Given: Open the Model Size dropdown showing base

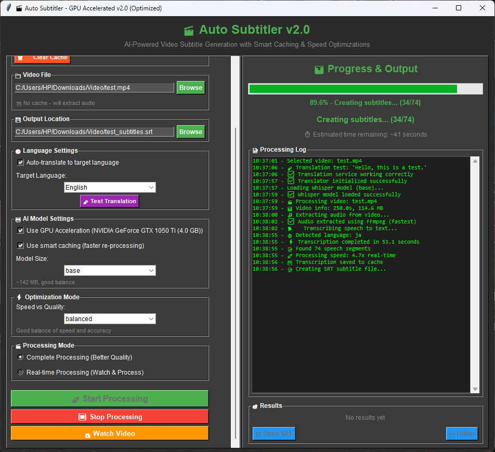Looking at the screenshot, I should 110,270.
